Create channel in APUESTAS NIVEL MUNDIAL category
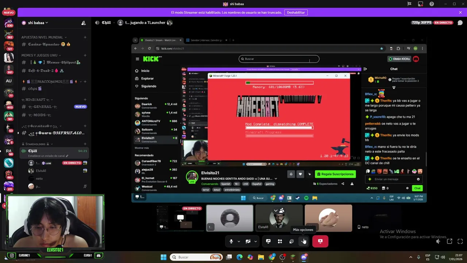 (x=85, y=37)
